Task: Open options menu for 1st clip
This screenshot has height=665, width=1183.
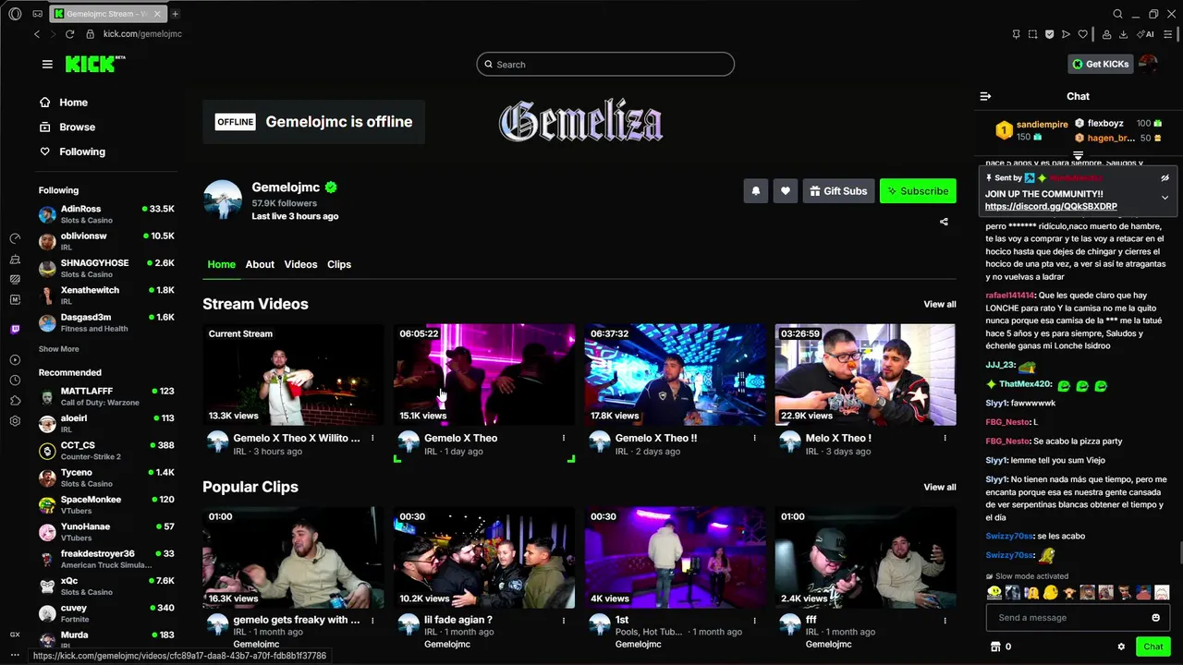Action: [754, 621]
